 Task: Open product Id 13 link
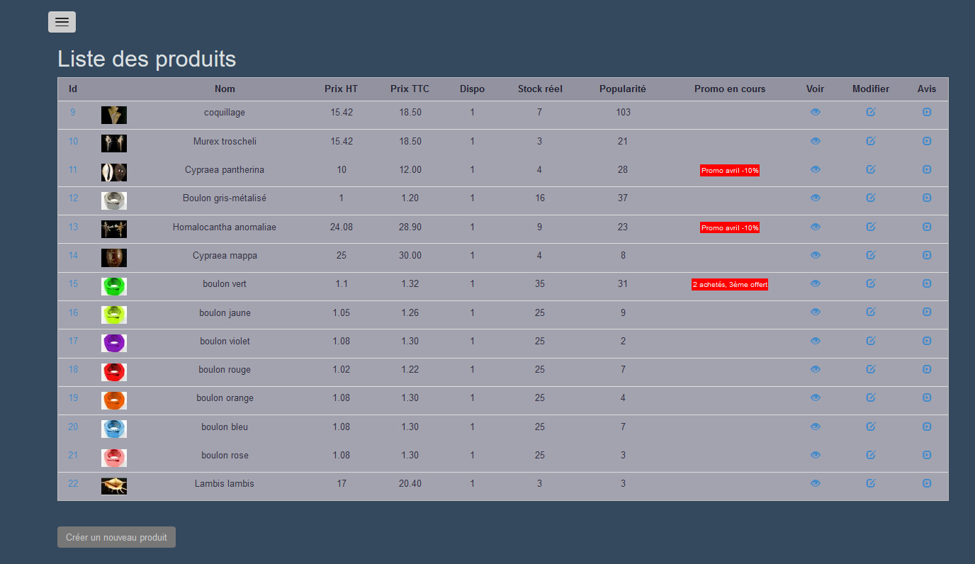tap(73, 227)
